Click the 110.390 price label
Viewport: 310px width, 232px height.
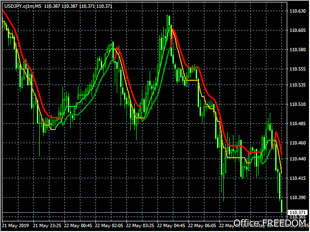(297, 198)
